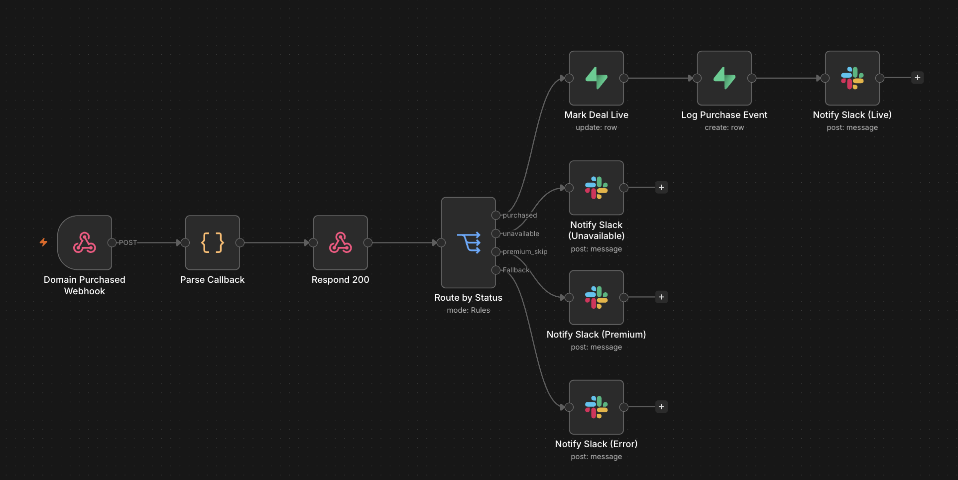This screenshot has width=958, height=480.
Task: Click the 'Mark Deal Live' label
Action: click(x=597, y=115)
